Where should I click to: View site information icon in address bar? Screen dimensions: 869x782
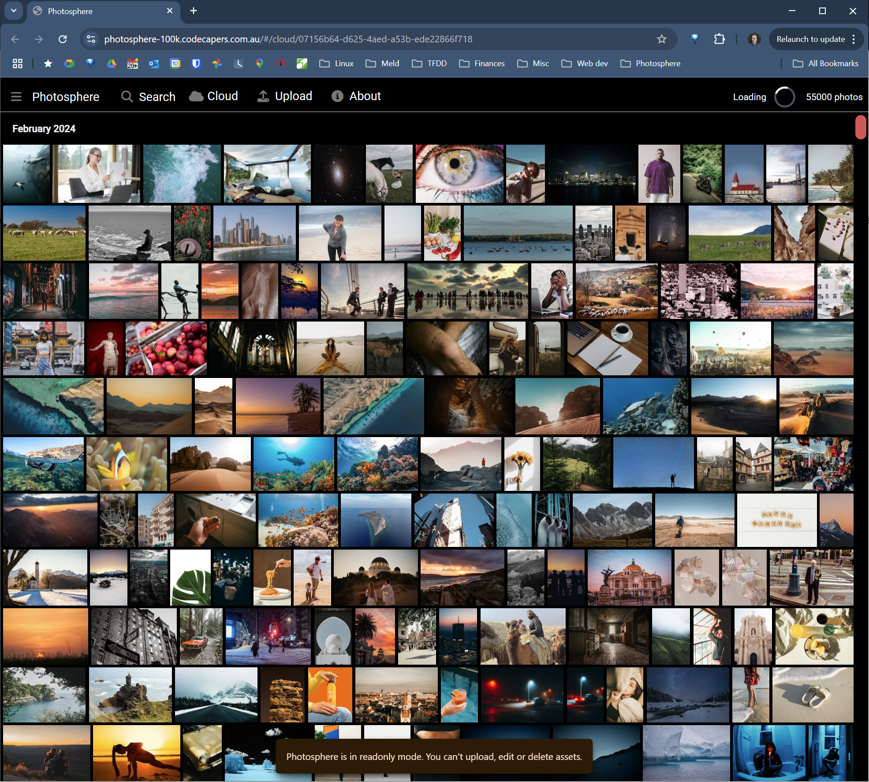[91, 39]
